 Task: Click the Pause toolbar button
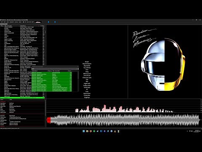coord(27,22)
